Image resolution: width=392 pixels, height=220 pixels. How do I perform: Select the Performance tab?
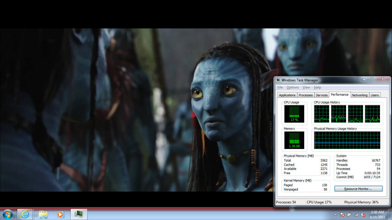pyautogui.click(x=339, y=95)
